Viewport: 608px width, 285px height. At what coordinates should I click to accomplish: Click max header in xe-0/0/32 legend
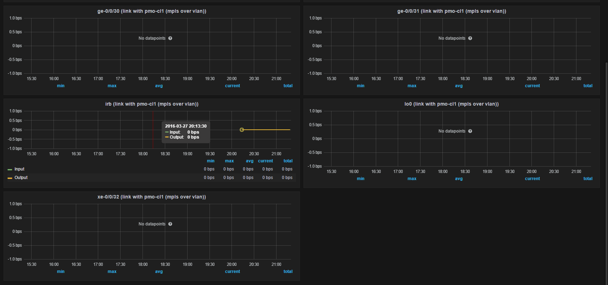pyautogui.click(x=112, y=272)
